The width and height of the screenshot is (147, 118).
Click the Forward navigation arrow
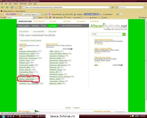(x=7, y=7)
